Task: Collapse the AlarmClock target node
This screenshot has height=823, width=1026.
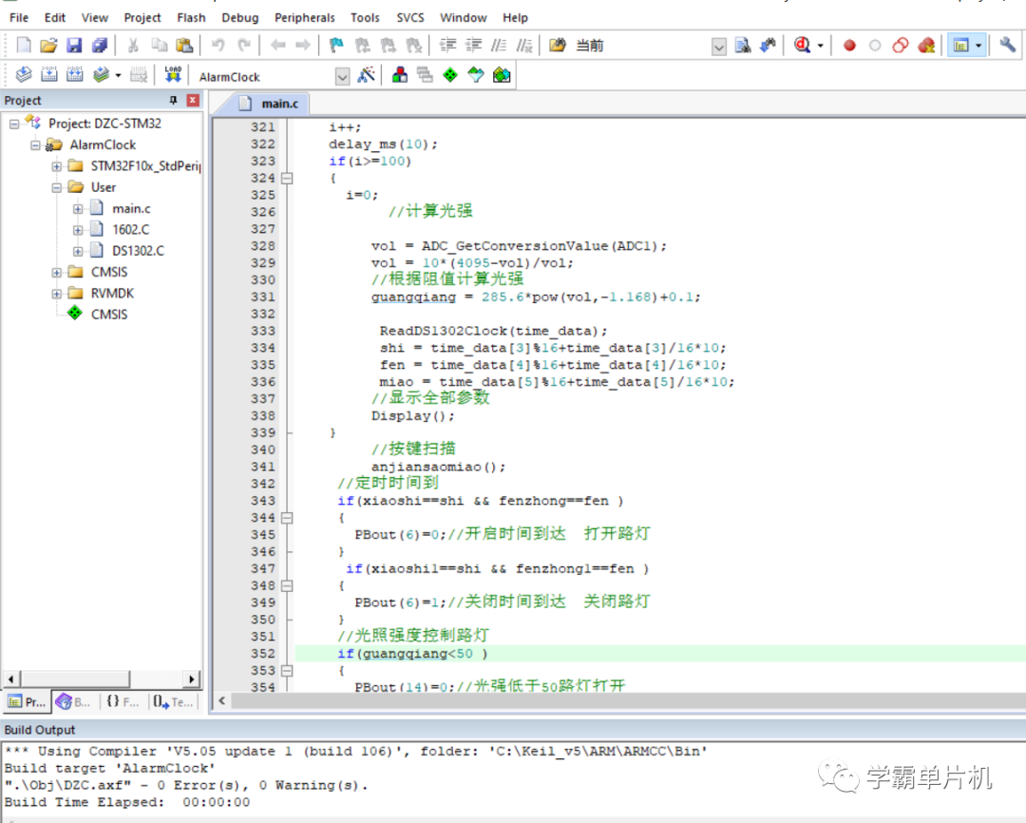Action: tap(35, 145)
